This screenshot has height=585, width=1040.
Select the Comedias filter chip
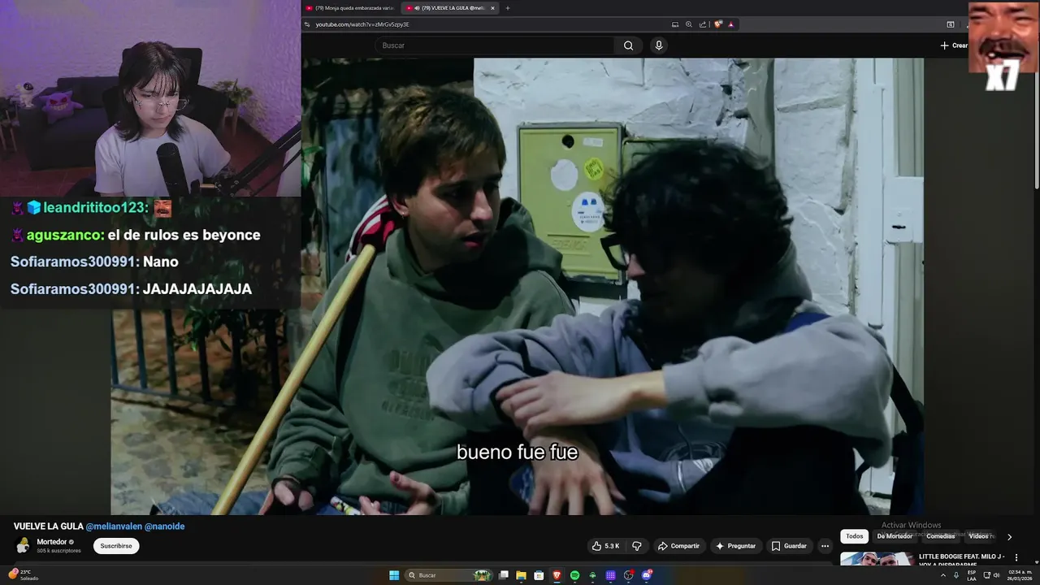[941, 536]
